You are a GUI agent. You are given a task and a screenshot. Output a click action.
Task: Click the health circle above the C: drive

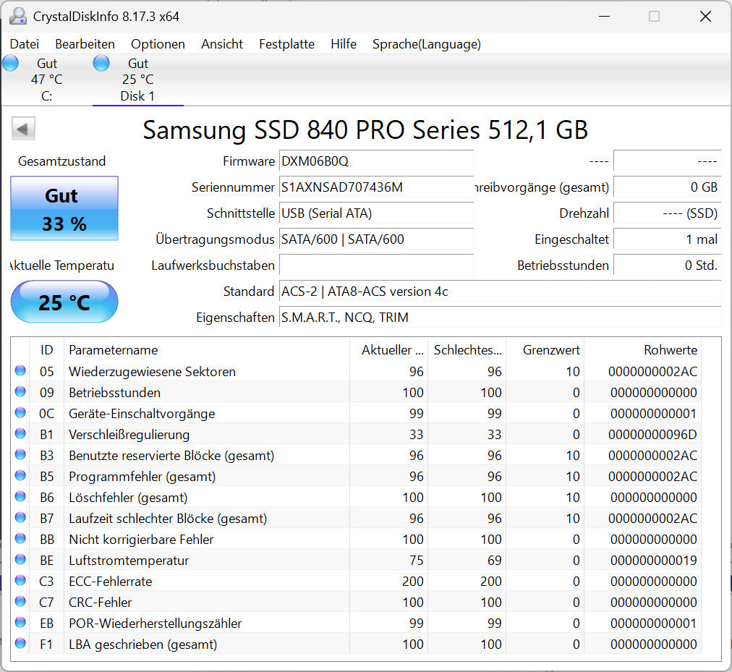(10, 63)
